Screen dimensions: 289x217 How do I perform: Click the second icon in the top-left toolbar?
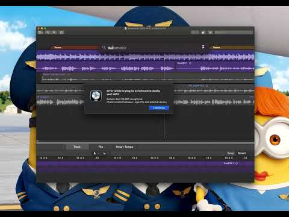[x=48, y=32]
